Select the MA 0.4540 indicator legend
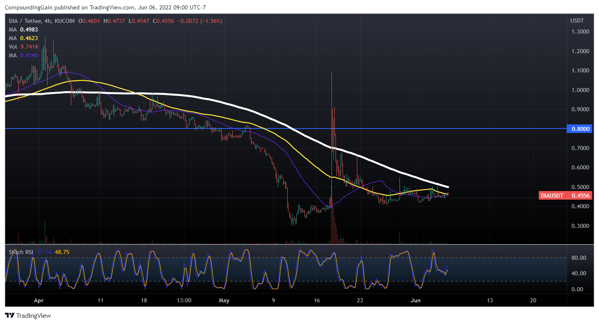Viewport: 599px width, 324px height. coord(24,55)
